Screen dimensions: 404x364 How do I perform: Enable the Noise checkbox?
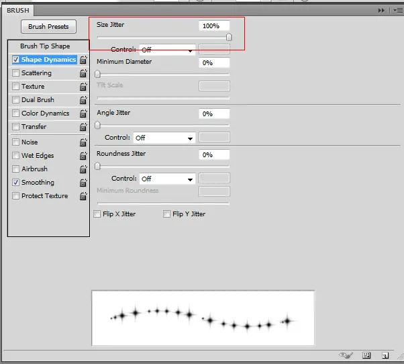[x=15, y=142]
